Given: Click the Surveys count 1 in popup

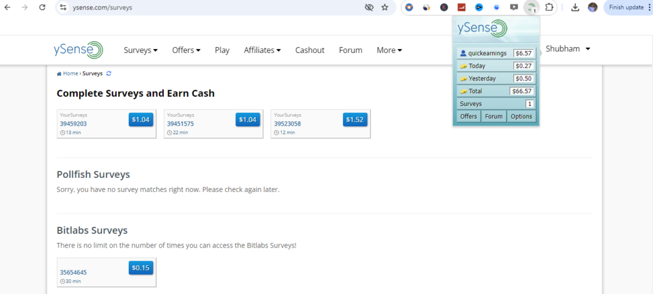Looking at the screenshot, I should point(530,104).
